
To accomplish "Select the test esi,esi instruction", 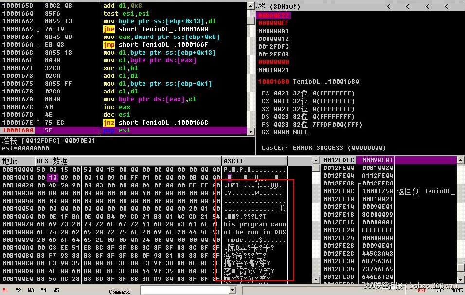I will pos(126,13).
